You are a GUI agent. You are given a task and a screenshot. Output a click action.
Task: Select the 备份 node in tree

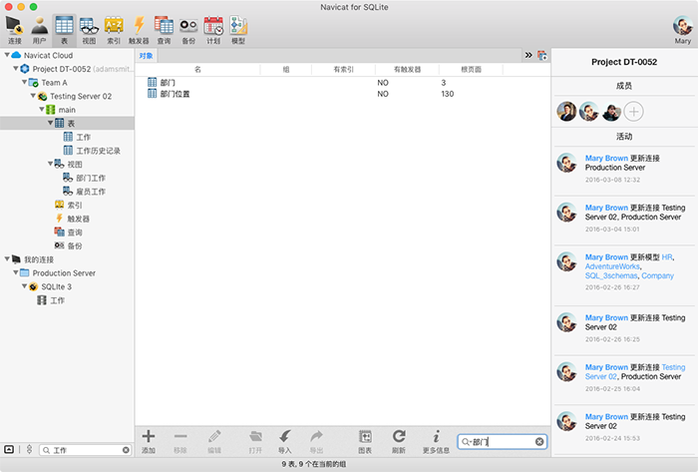[x=75, y=245]
